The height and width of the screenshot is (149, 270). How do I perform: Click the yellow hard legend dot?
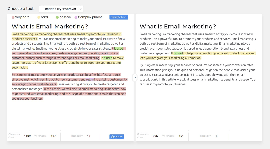pyautogui.click(x=39, y=17)
